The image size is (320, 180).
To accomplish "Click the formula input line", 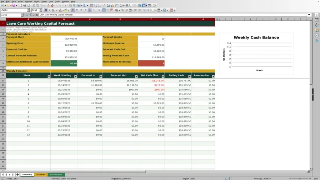I will (172, 15).
